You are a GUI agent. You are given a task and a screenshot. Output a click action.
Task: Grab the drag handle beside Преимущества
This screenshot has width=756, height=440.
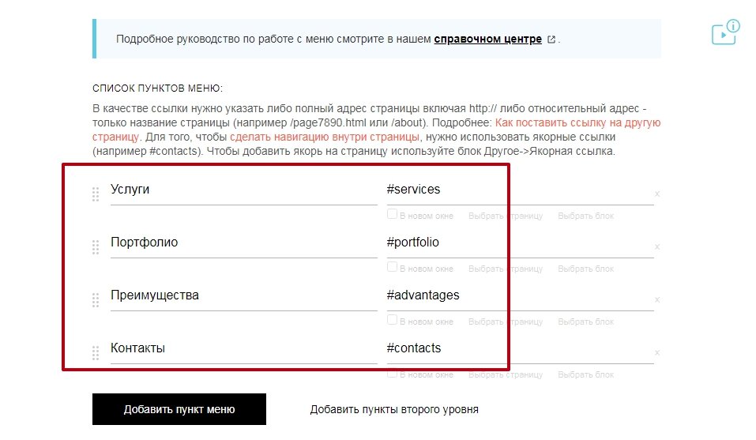(96, 299)
